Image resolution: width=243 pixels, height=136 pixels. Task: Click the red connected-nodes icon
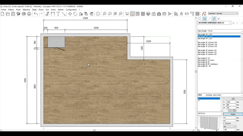(204, 14)
